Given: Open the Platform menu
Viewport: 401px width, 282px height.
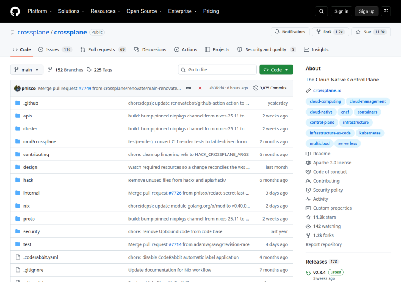Looking at the screenshot, I should 40,11.
